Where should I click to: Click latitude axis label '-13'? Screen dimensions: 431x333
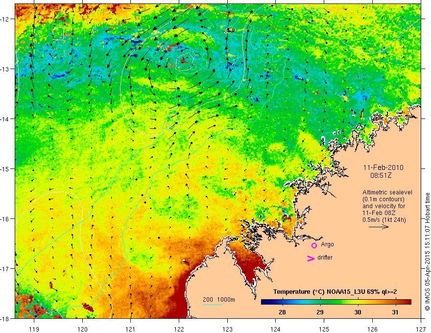pos(5,69)
